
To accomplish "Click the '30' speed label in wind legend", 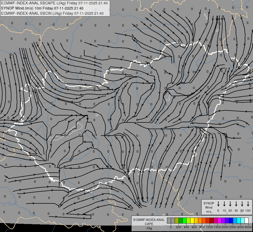I will 236,211.
